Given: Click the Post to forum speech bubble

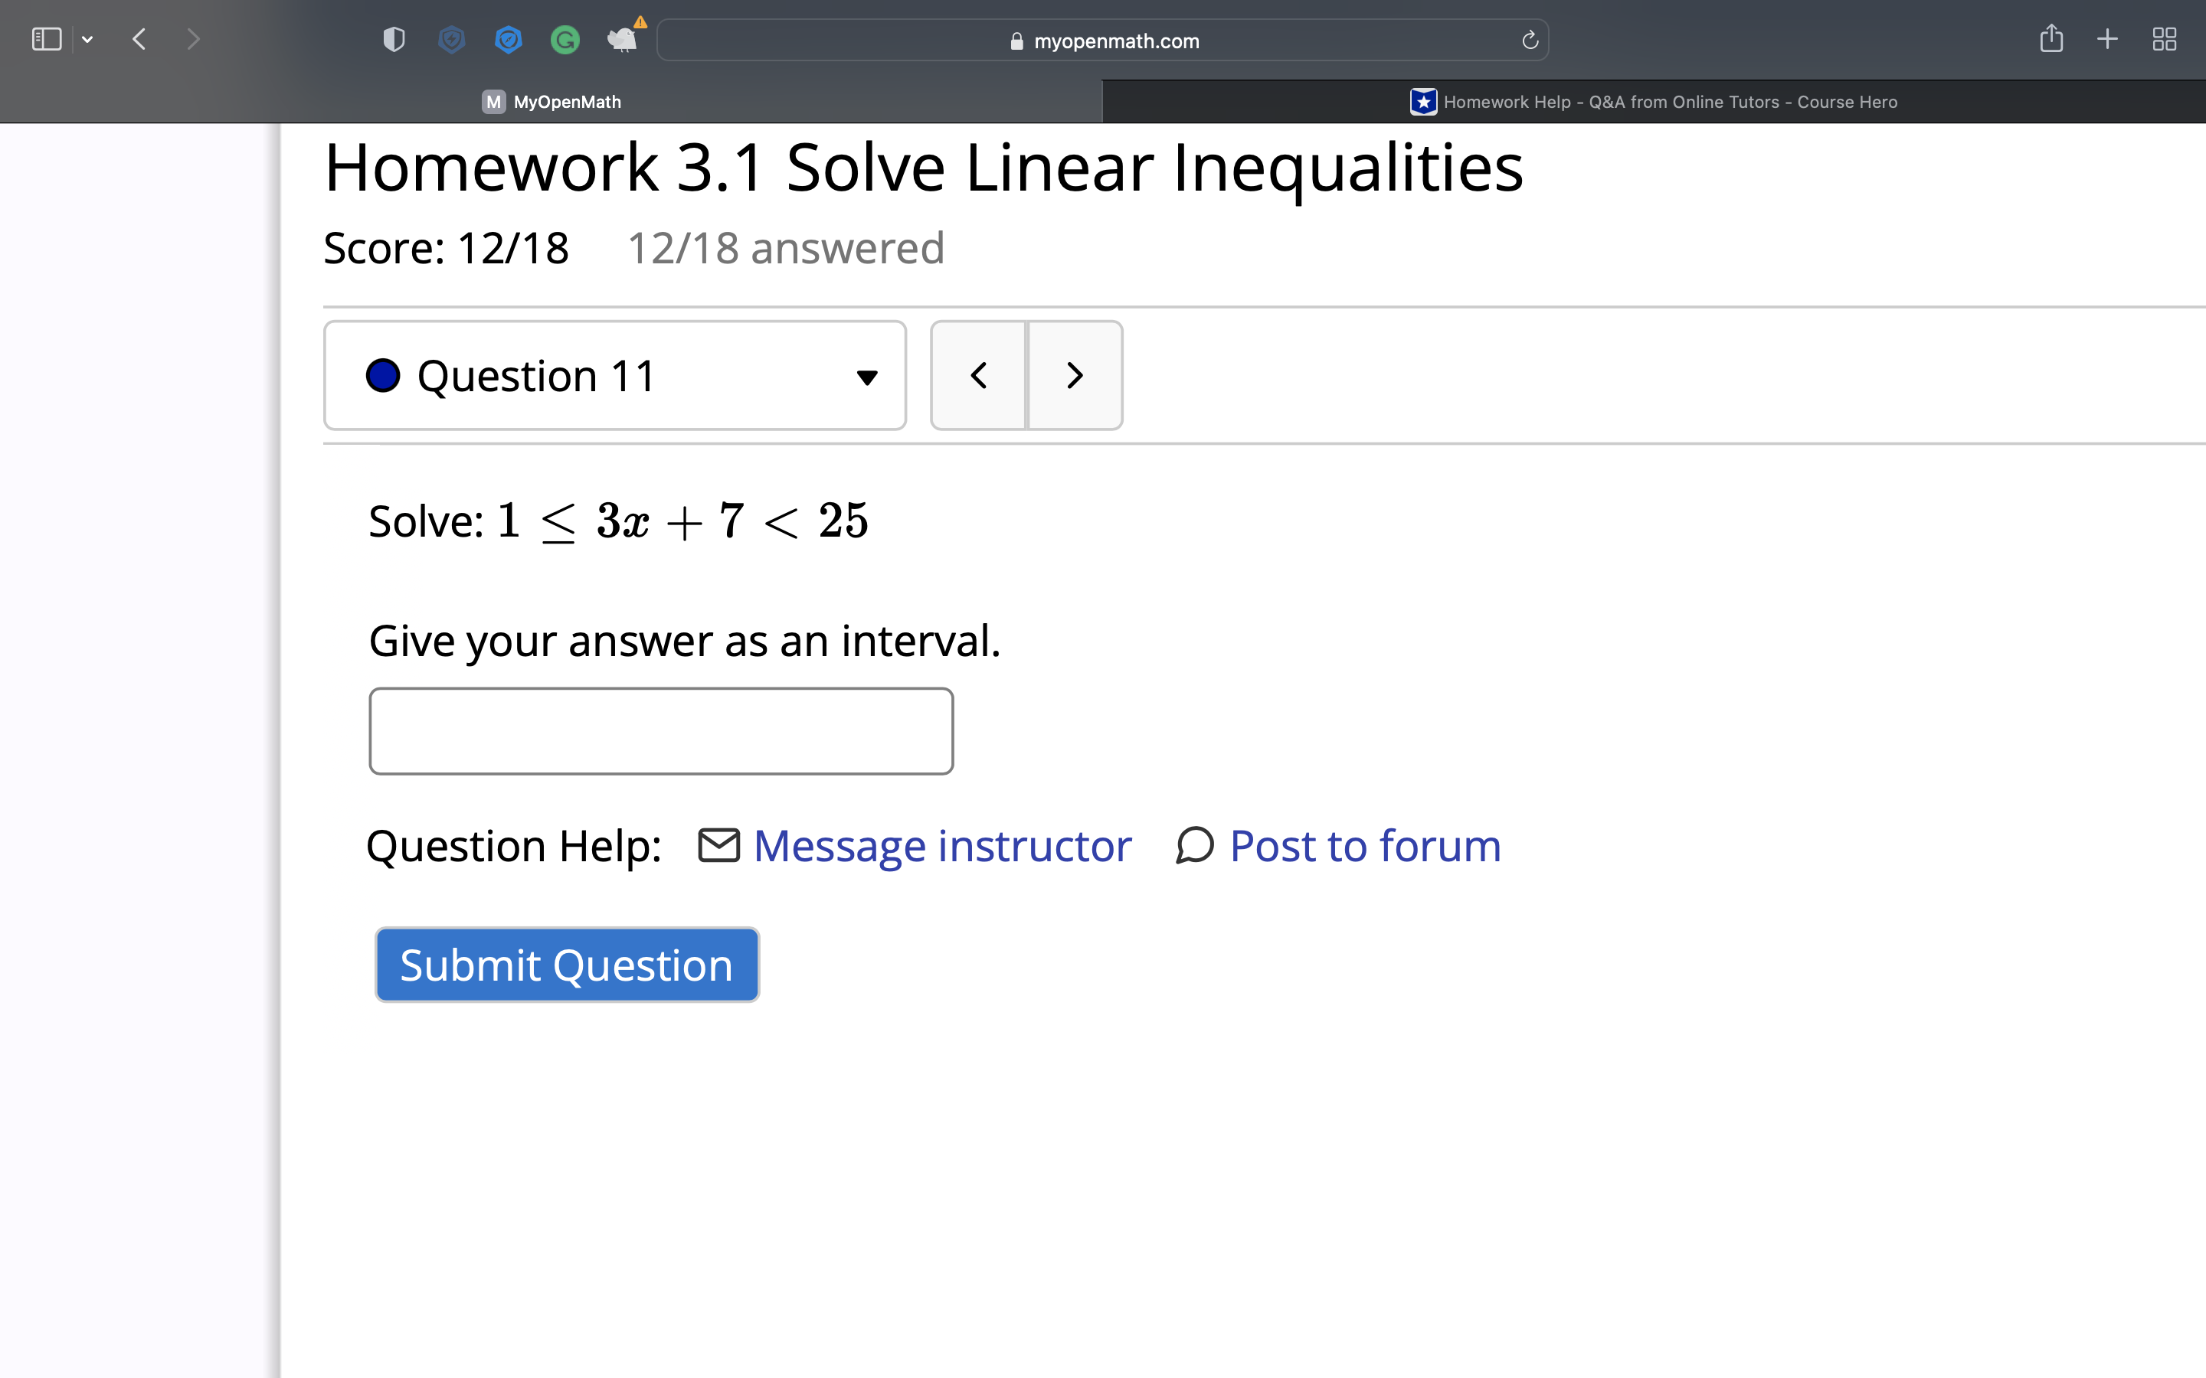Looking at the screenshot, I should click(1194, 846).
